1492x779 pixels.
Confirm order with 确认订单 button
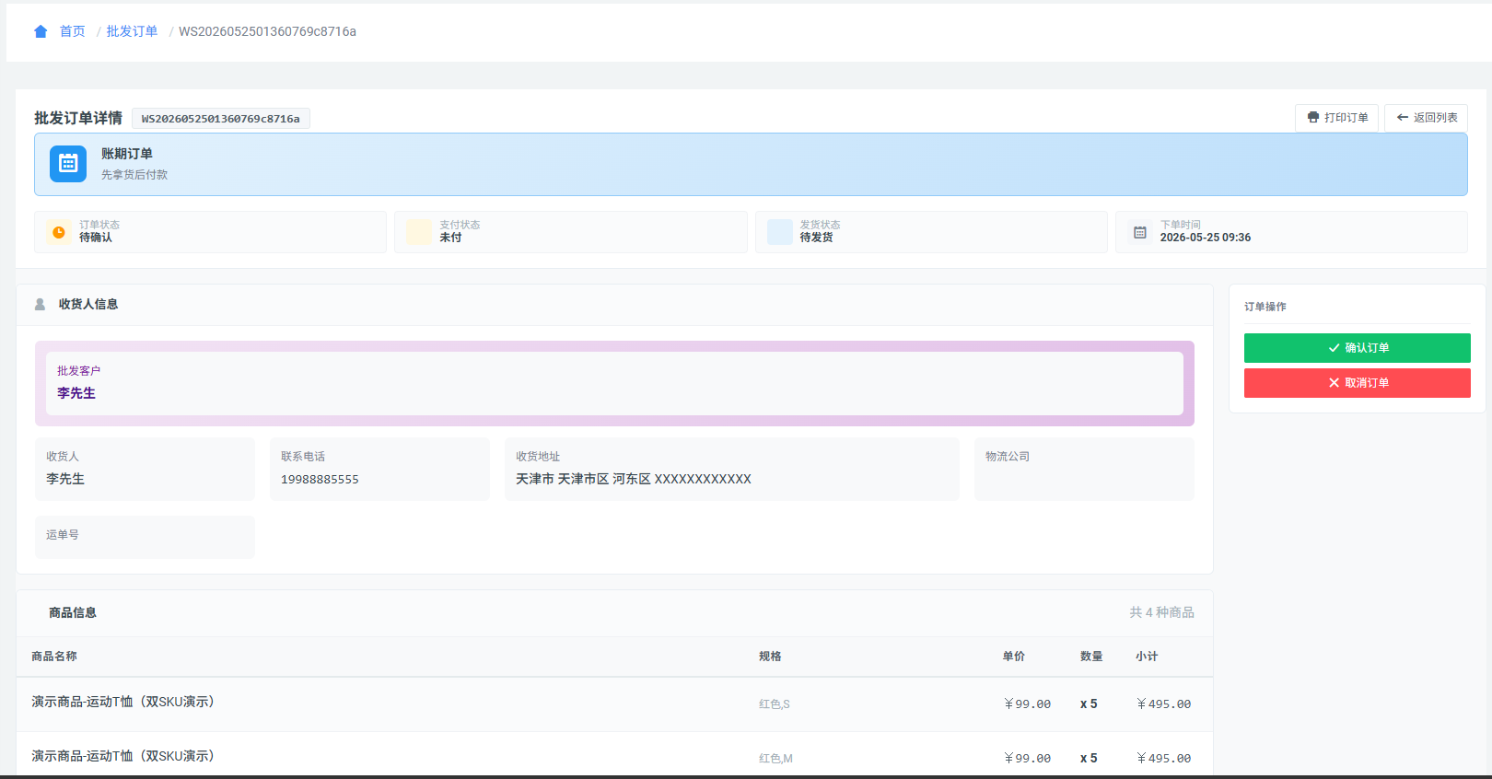[x=1357, y=348]
